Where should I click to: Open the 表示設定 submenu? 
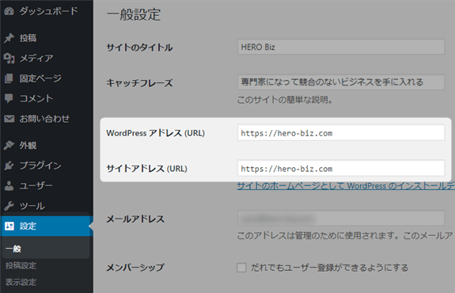click(x=21, y=282)
